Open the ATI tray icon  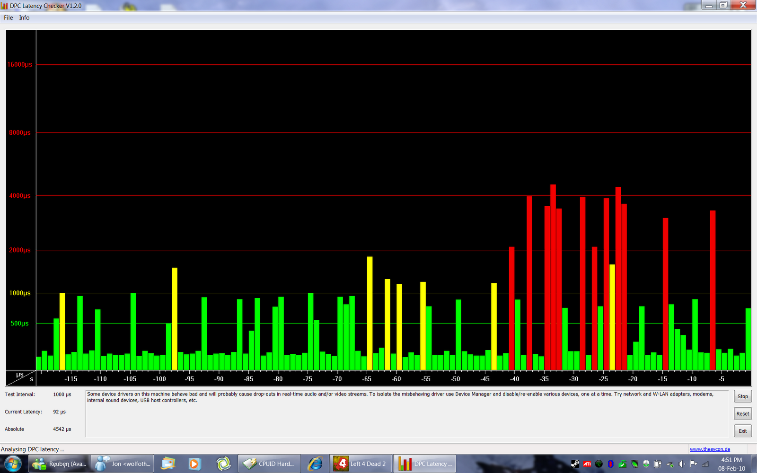pyautogui.click(x=587, y=464)
